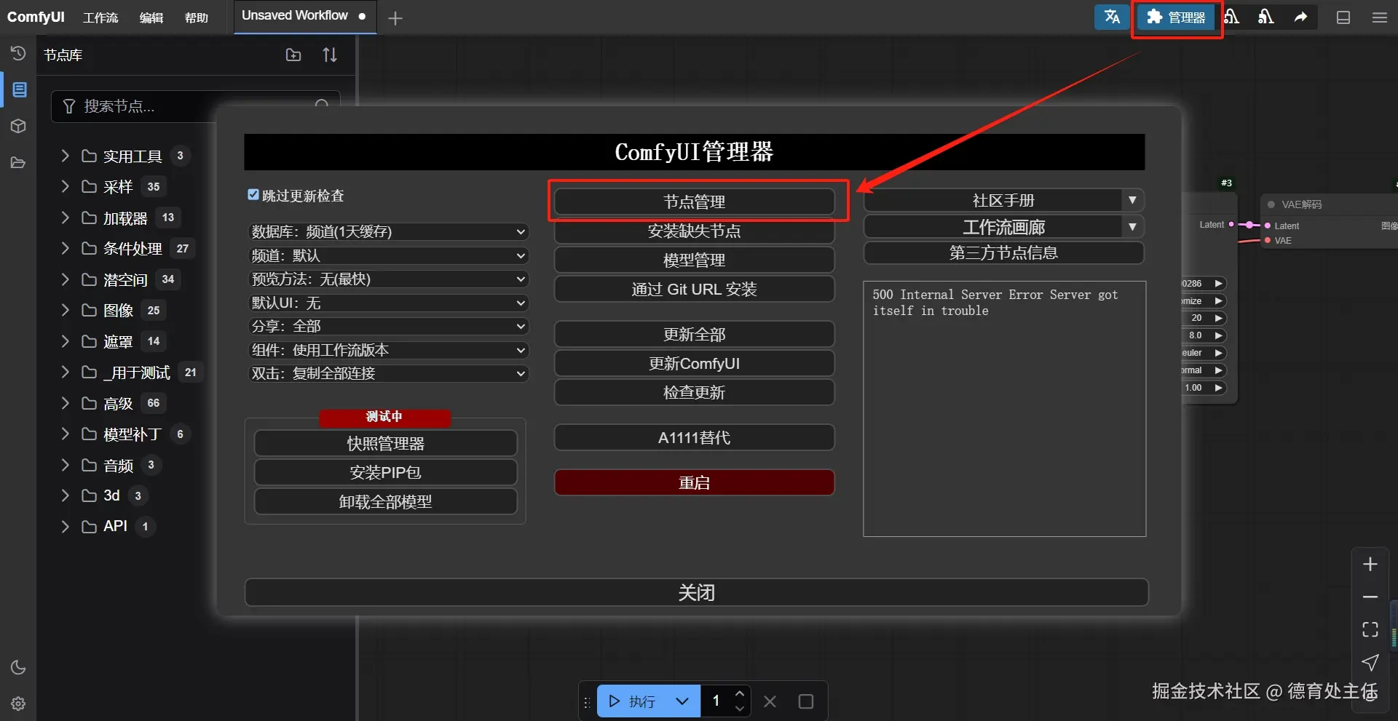Toggle 跳过更新检查 checkbox
1398x721 pixels.
[253, 194]
